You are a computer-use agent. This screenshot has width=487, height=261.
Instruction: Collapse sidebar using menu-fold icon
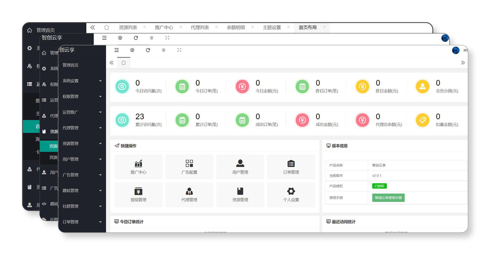pyautogui.click(x=116, y=50)
